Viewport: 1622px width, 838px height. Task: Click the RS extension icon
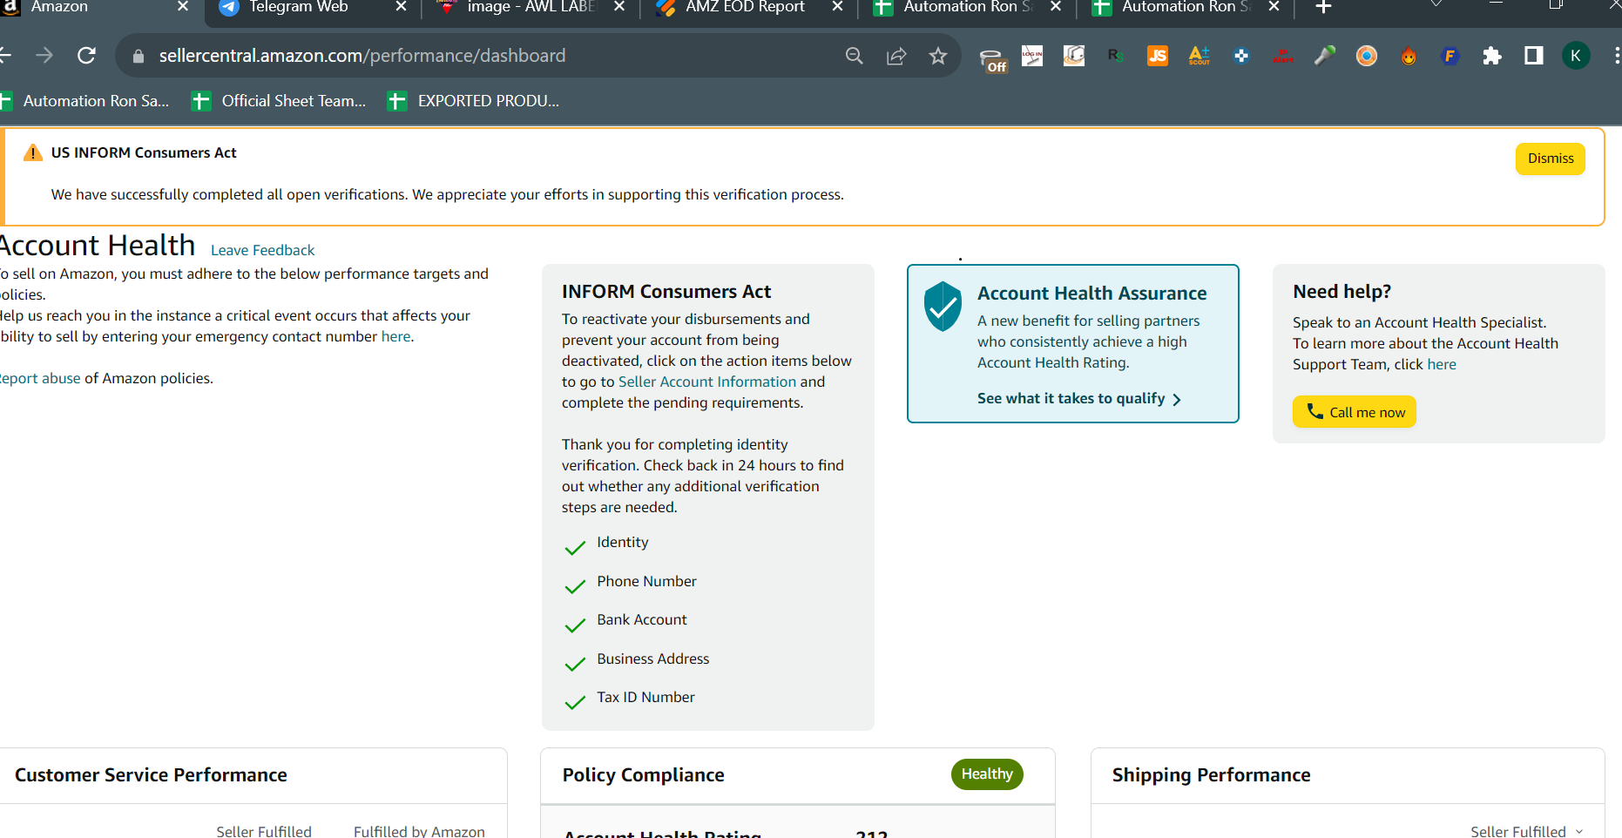click(x=1116, y=56)
